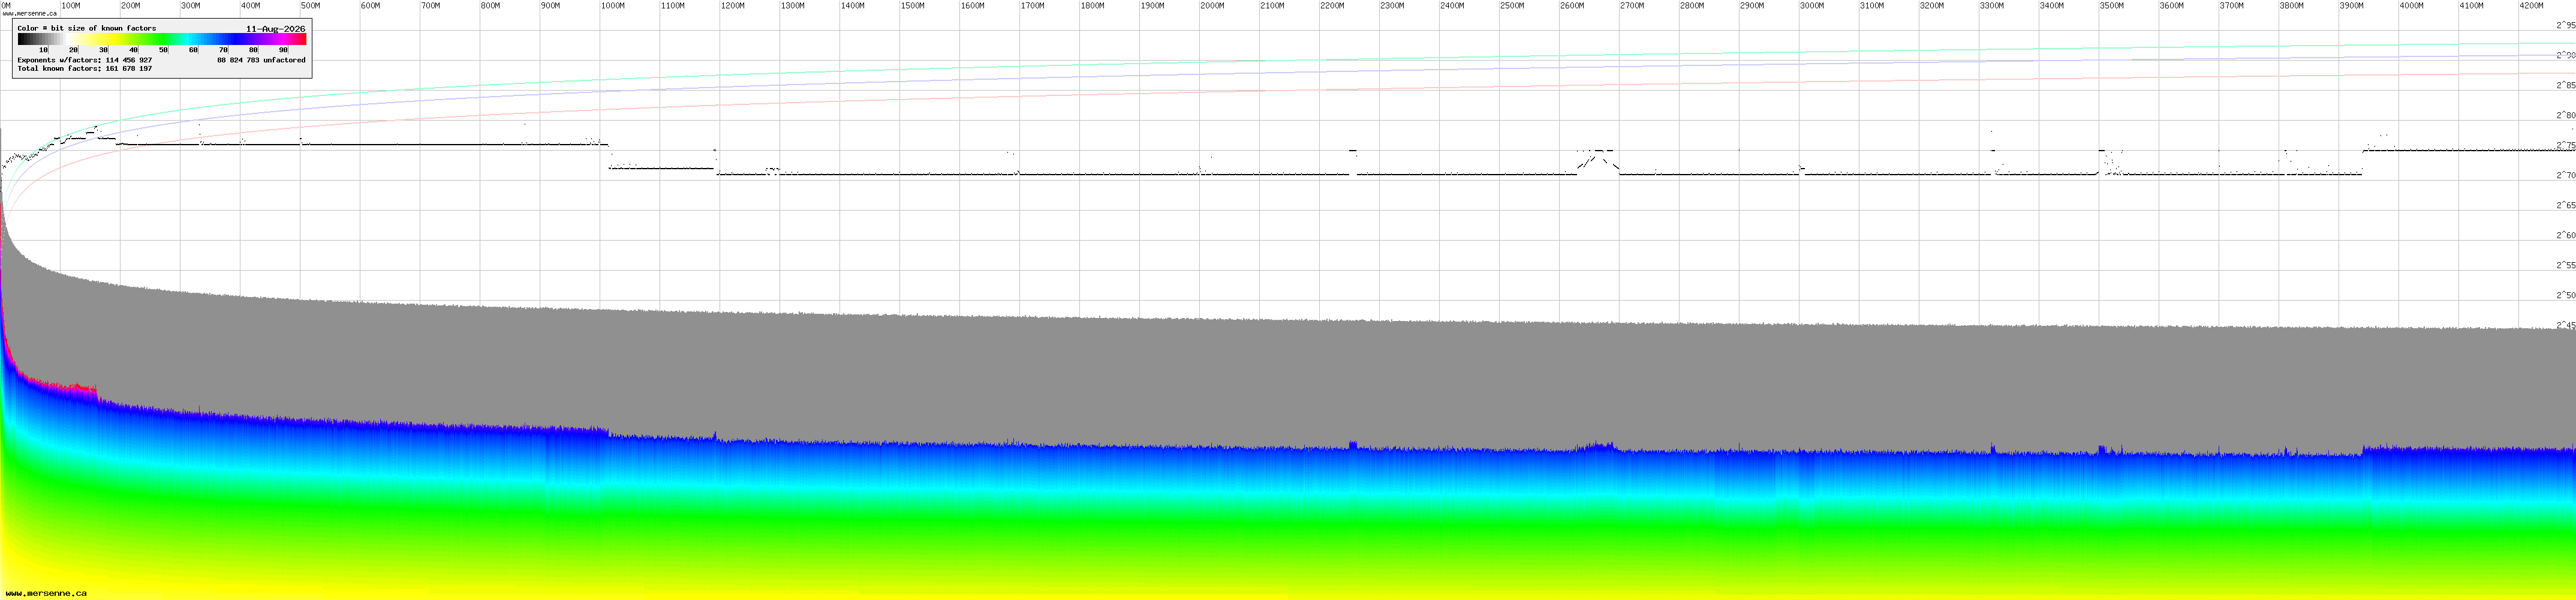Click the '2100M' x-axis label
Screen dimensions: 2576x600
pos(1273,6)
